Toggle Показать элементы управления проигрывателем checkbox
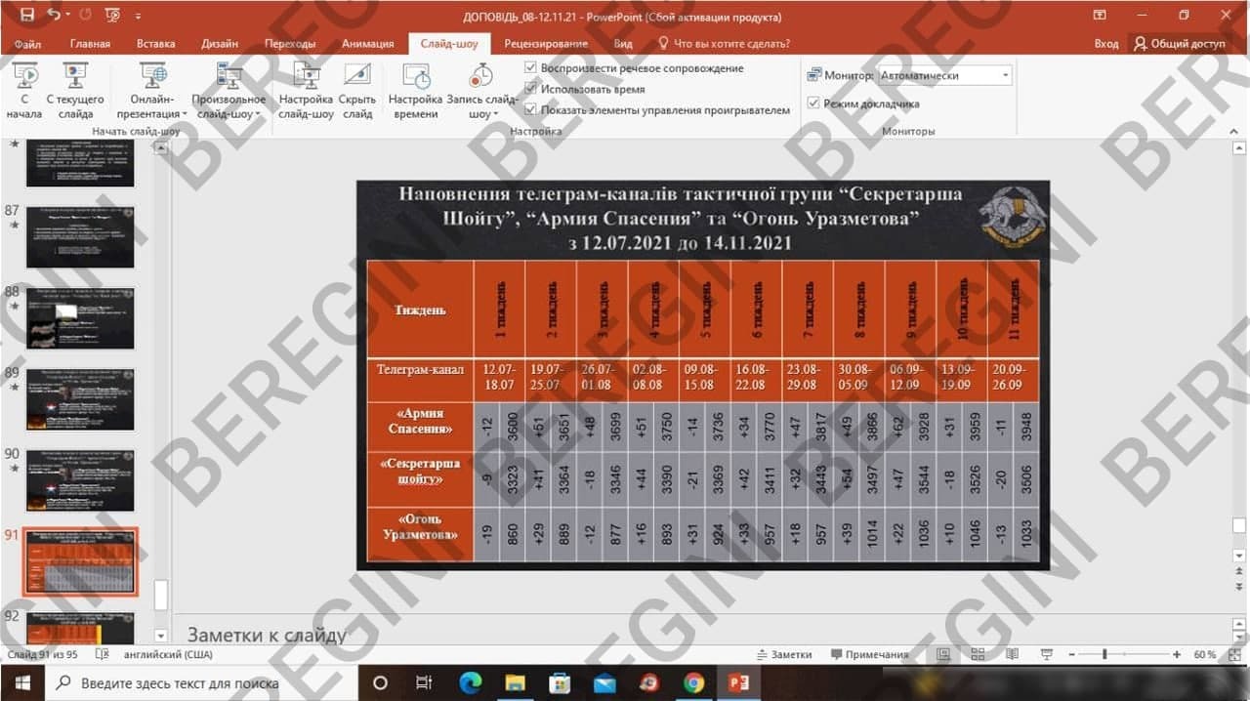This screenshot has width=1250, height=701. (530, 110)
